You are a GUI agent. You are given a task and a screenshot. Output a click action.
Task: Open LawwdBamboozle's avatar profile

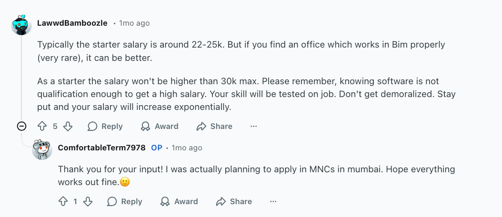pyautogui.click(x=21, y=25)
